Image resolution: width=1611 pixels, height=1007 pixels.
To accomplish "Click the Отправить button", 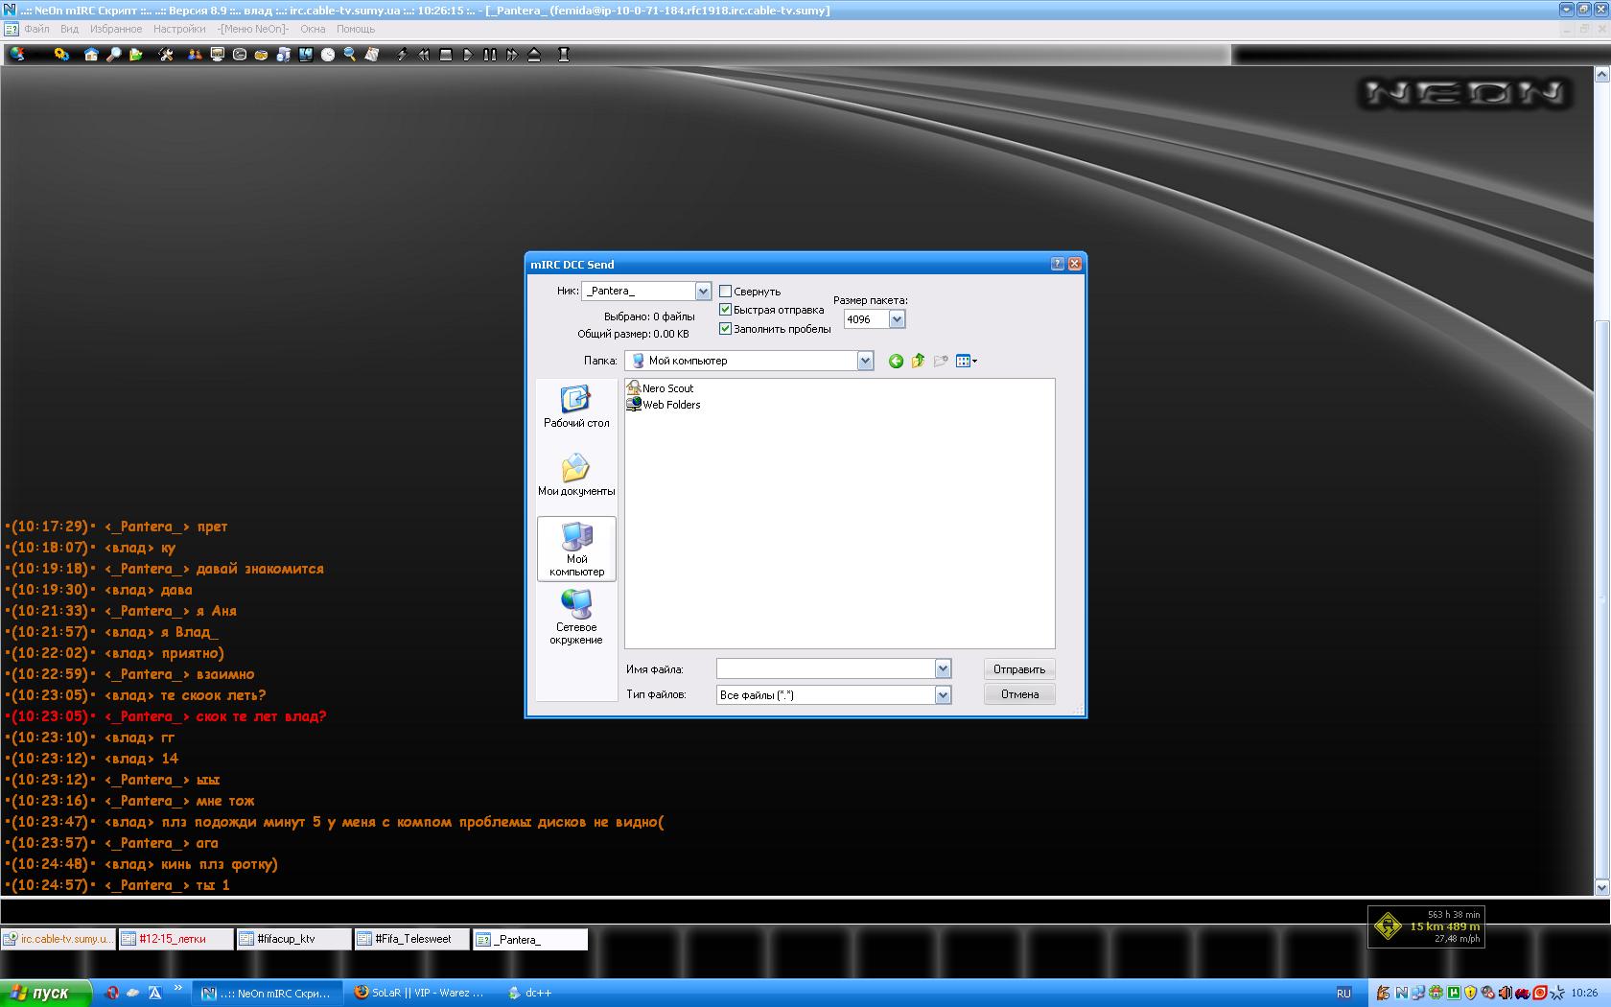I will (1019, 669).
